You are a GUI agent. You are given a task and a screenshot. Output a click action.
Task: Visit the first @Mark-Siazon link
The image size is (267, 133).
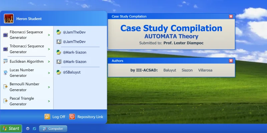click(x=74, y=52)
